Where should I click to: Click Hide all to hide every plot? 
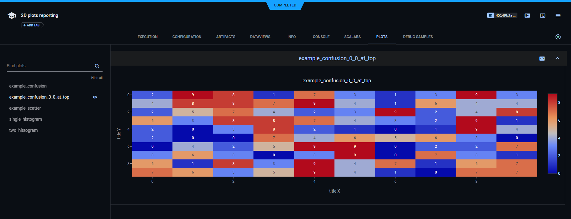97,78
